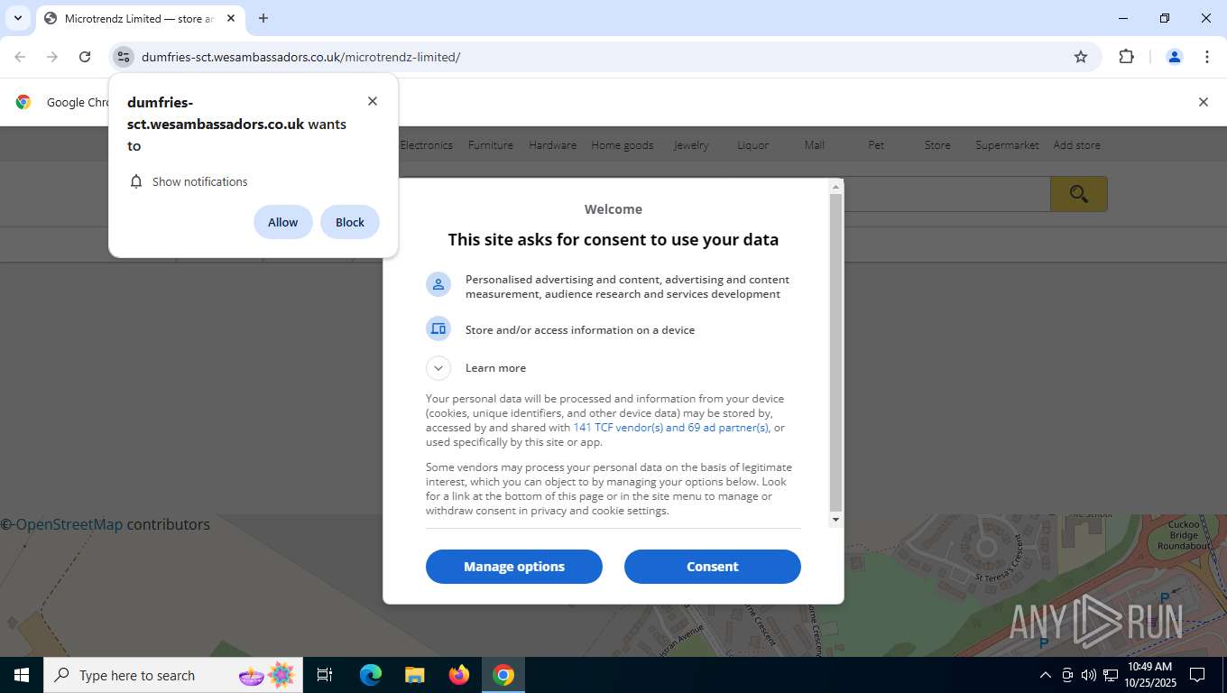Screen dimensions: 1227x693
Task: Expand the Learn more chevron
Action: 438,367
